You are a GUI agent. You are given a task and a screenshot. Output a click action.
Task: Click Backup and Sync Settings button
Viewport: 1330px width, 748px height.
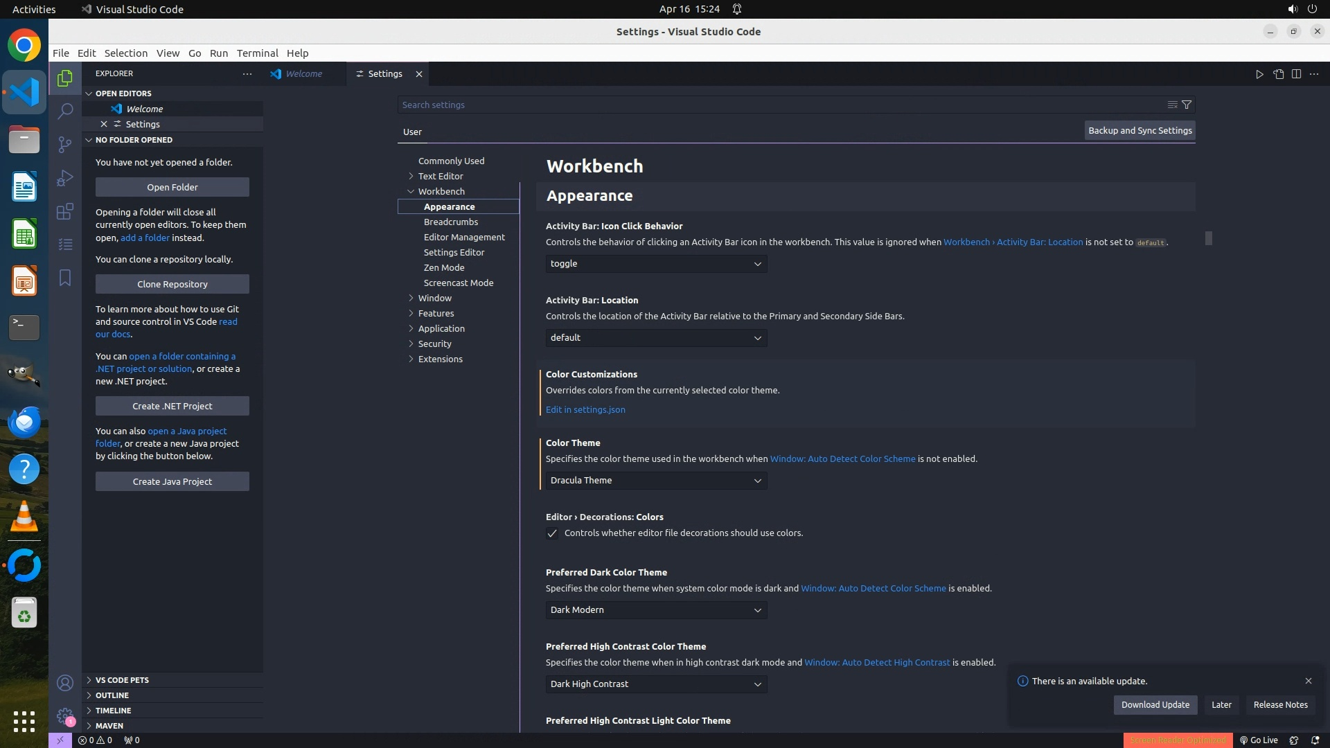tap(1140, 130)
